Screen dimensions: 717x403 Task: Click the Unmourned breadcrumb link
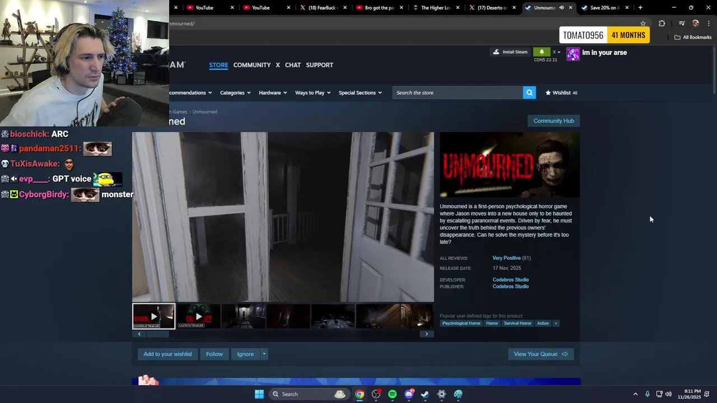(x=205, y=112)
